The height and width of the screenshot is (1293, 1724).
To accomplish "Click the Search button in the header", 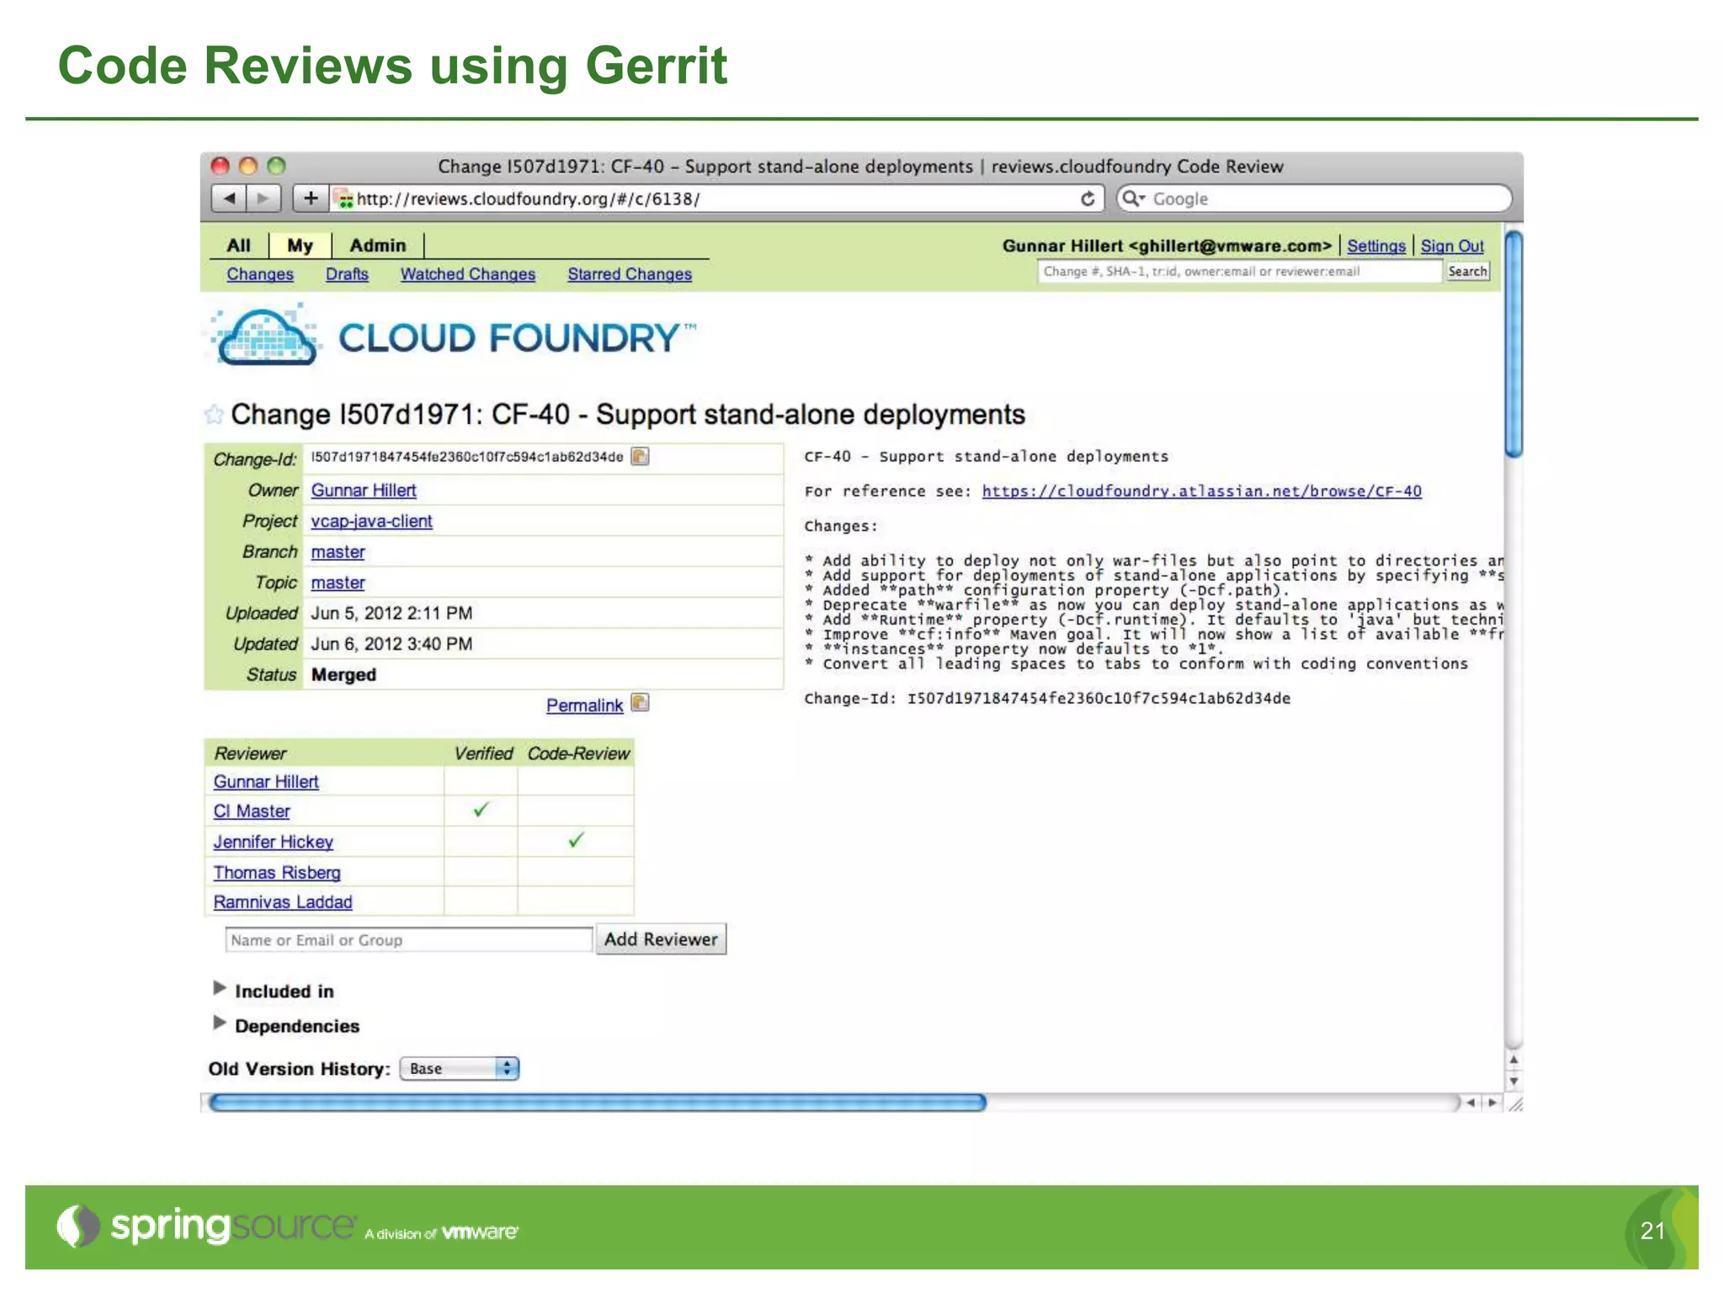I will tap(1467, 272).
